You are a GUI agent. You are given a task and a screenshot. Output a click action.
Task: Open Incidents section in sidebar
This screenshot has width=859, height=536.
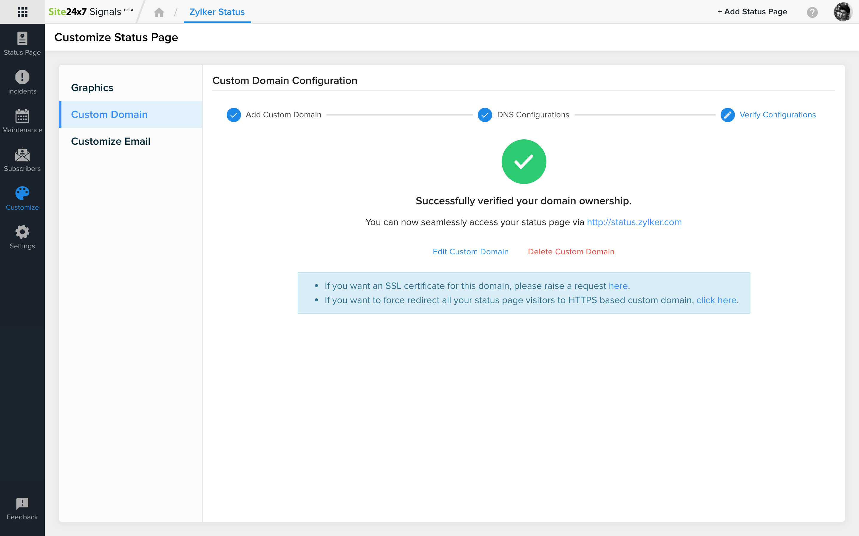22,82
